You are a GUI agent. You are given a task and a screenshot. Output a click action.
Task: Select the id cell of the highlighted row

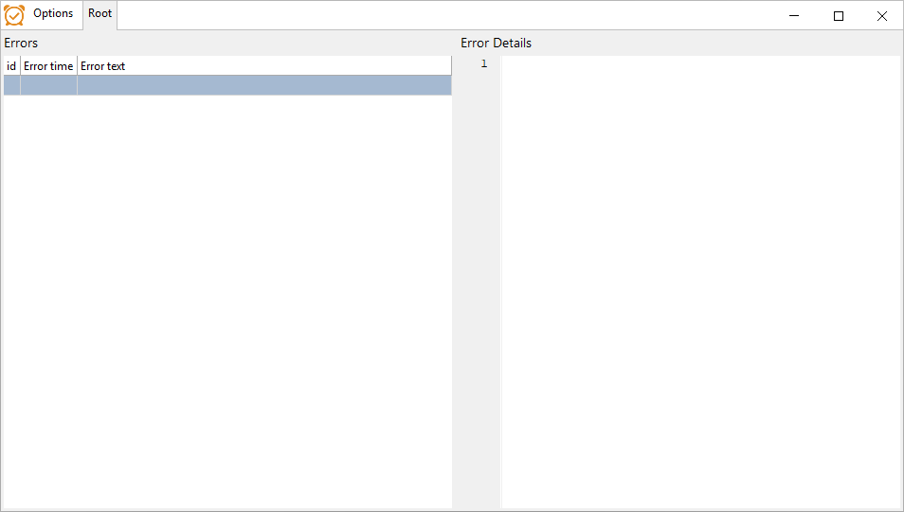pos(11,85)
